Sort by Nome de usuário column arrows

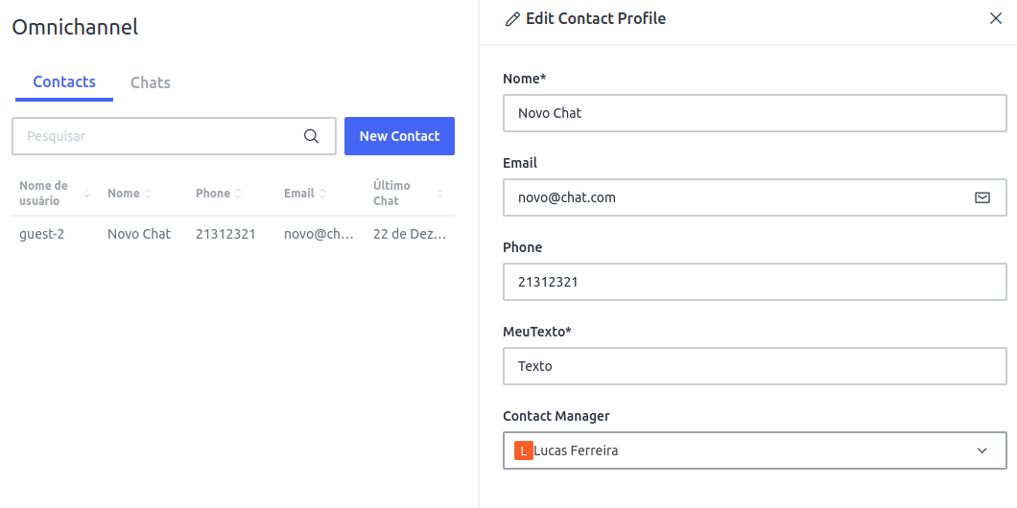pyautogui.click(x=86, y=194)
